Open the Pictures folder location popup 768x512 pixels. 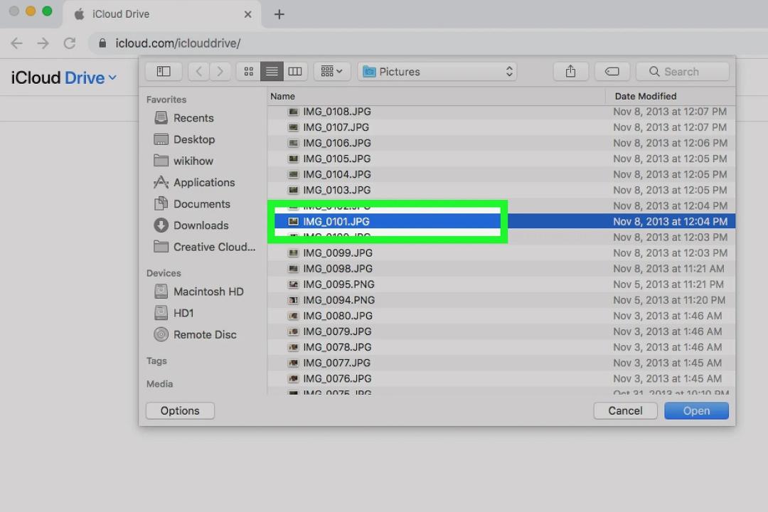pyautogui.click(x=437, y=72)
